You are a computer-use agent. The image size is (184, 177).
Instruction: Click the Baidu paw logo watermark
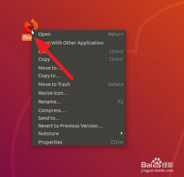157,163
